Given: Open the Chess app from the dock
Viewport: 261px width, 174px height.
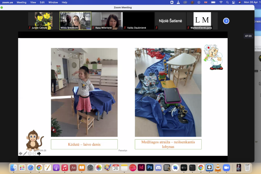Looking at the screenshot, I should [167, 168].
